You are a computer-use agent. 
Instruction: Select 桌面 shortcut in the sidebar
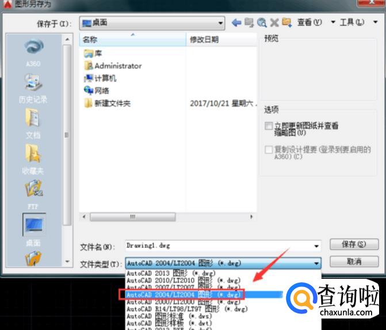[x=34, y=231]
